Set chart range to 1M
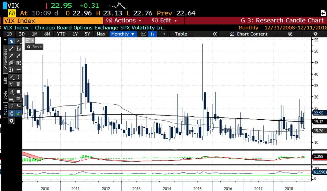The height and width of the screenshot is (191, 327). (34, 34)
